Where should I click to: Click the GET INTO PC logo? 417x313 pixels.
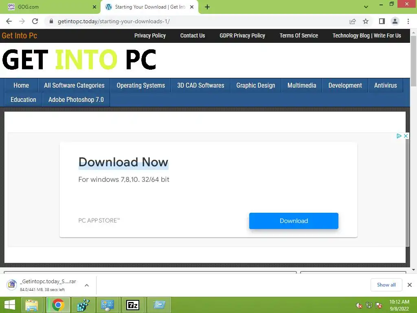tap(79, 60)
